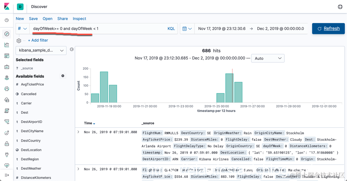This screenshot has width=347, height=181.
Task: Open Logs icon in sidebar
Action: tap(7, 111)
